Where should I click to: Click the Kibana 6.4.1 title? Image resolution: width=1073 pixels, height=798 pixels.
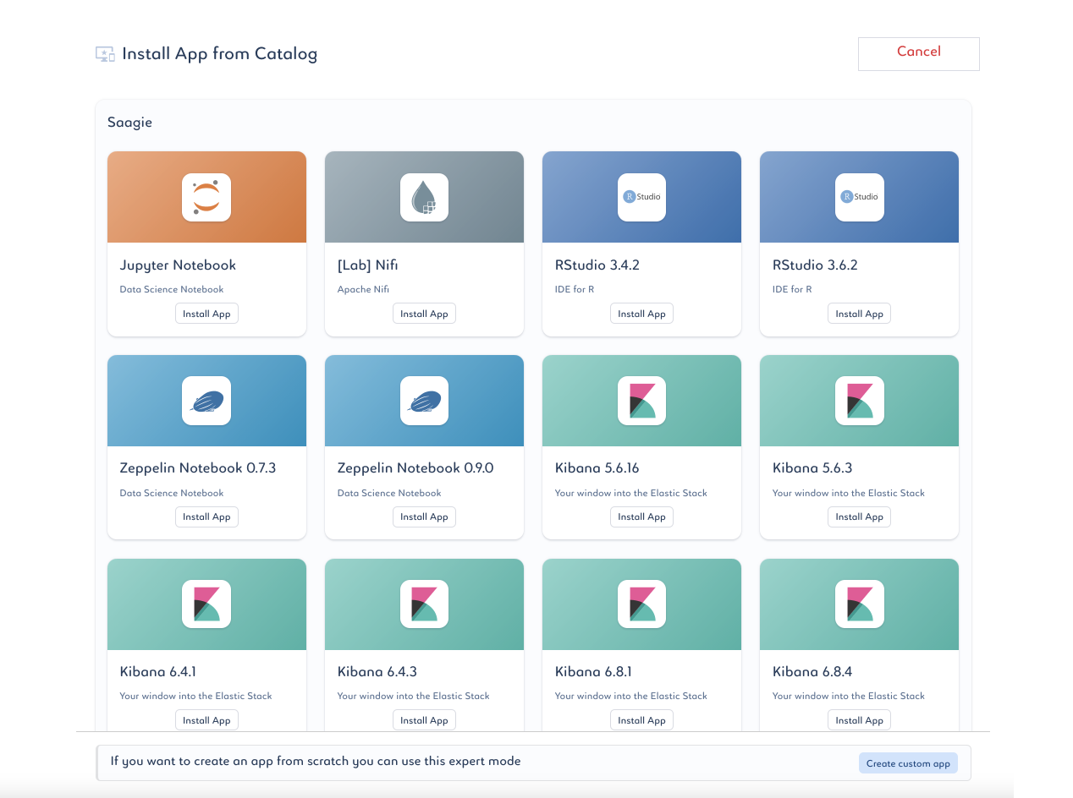tap(157, 672)
